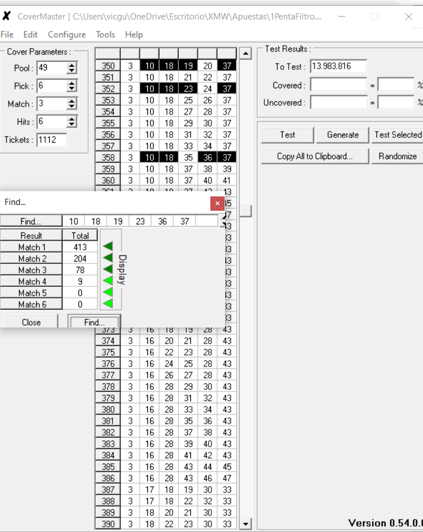423x532 pixels.
Task: Click the scroll up arrow of ticket list
Action: 245,54
